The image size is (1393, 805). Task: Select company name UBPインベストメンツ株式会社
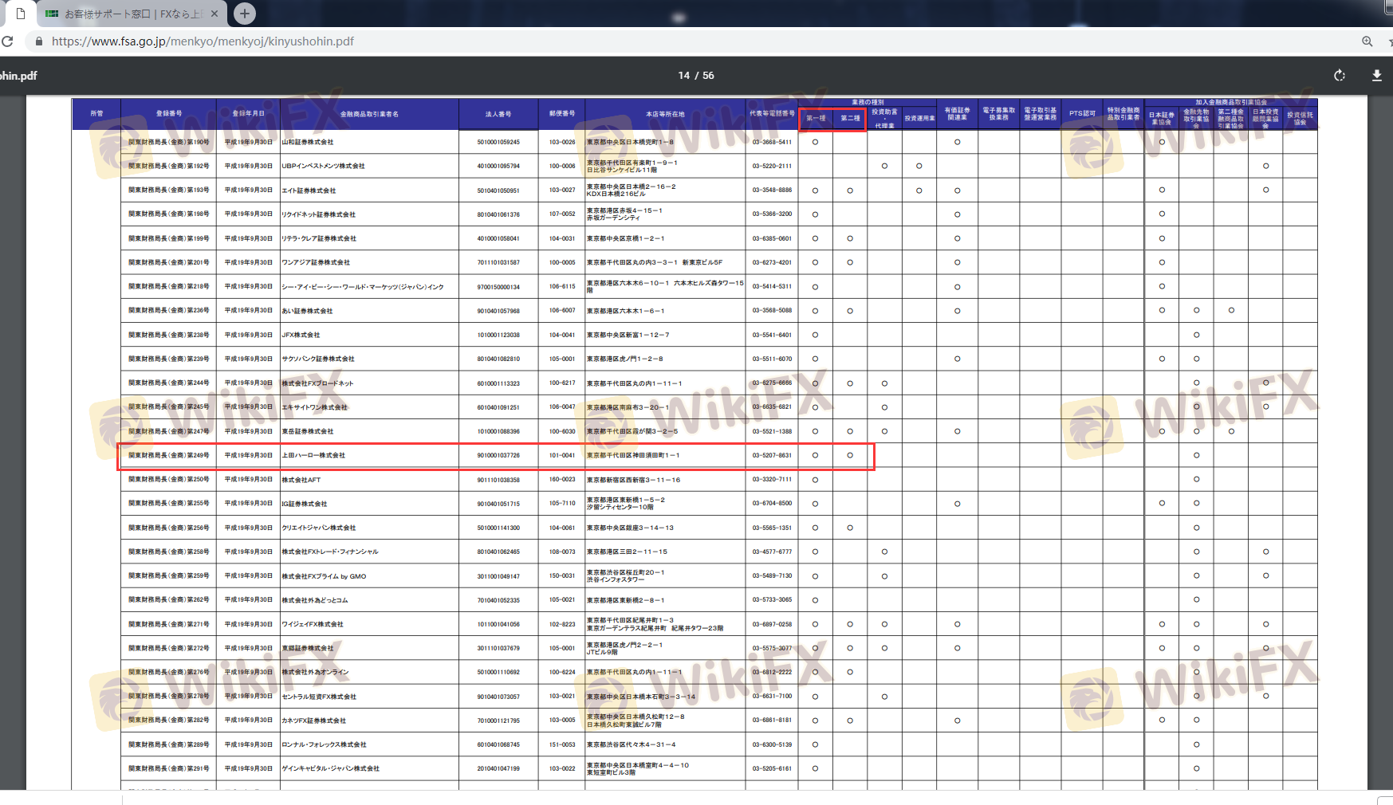[x=323, y=166]
